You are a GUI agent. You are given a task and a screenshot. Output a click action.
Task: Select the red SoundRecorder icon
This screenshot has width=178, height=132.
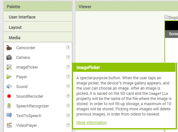[x=9, y=96]
